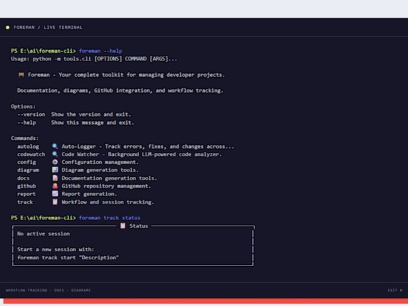This screenshot has height=306, width=408.
Task: Click 'Diagram generation tools.' description
Action: (100, 170)
